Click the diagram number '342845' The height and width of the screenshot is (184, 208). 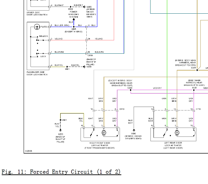(28, 151)
